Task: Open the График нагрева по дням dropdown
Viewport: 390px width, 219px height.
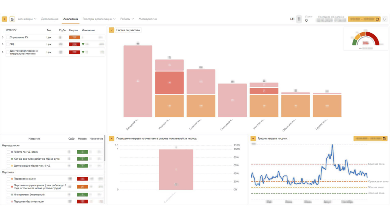Action: pyautogui.click(x=253, y=139)
